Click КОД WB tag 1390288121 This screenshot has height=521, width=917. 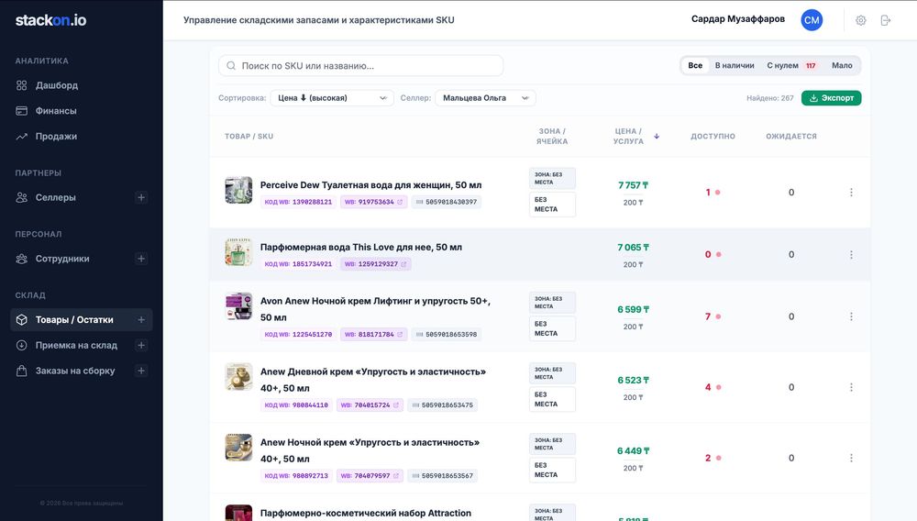point(298,203)
